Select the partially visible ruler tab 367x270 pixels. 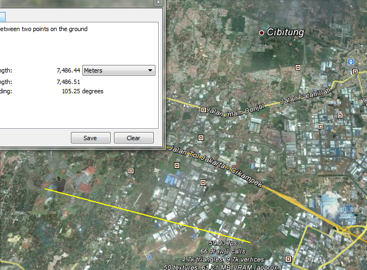tap(2, 16)
